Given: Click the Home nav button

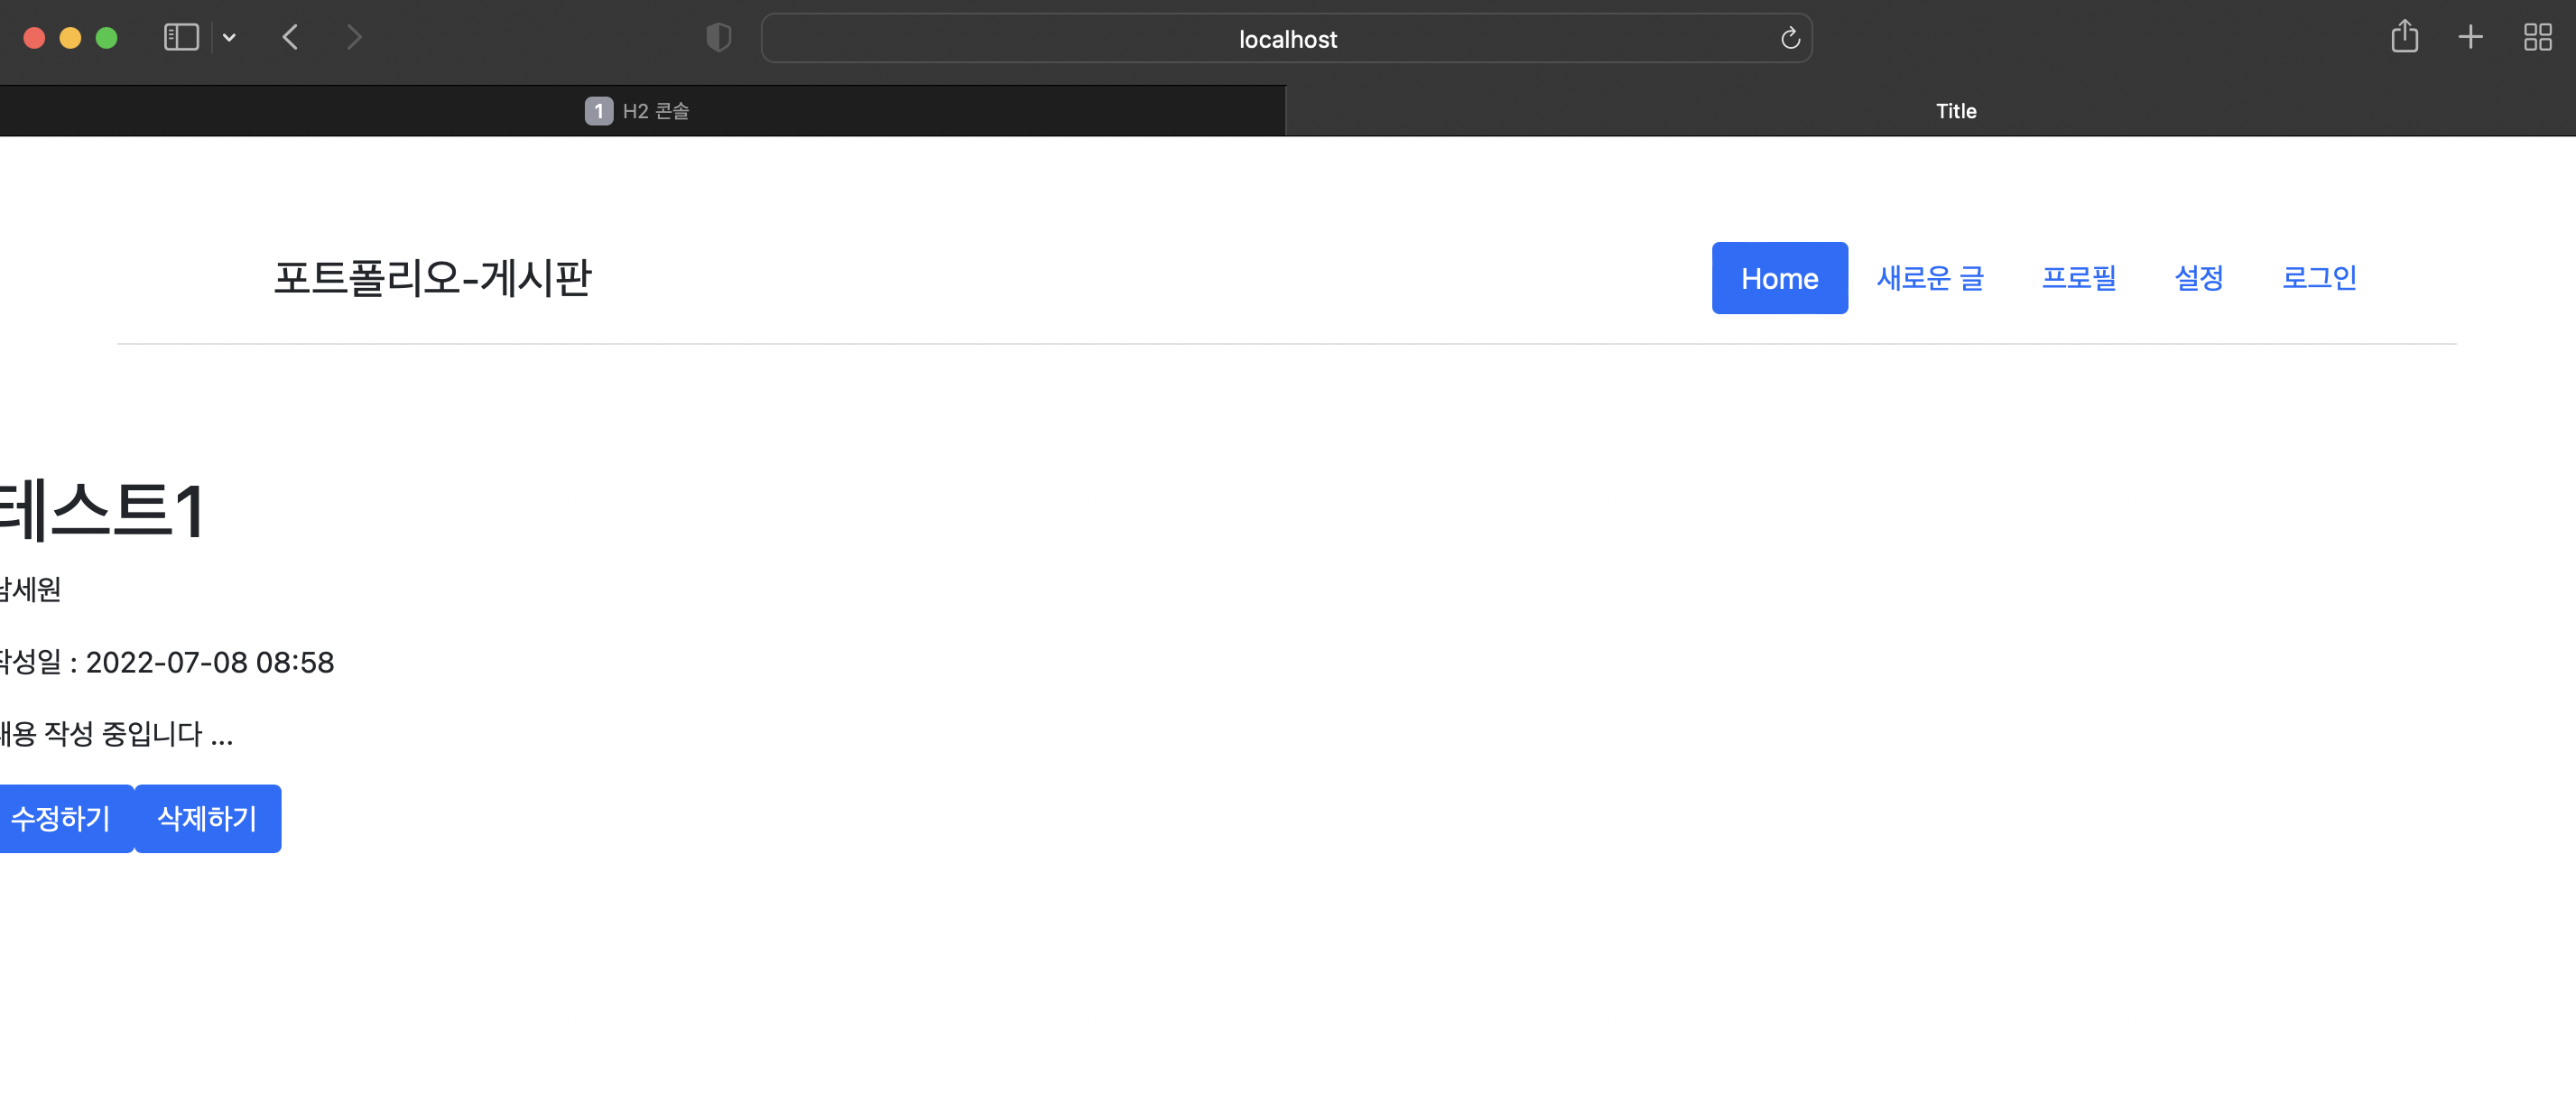Looking at the screenshot, I should [1779, 278].
